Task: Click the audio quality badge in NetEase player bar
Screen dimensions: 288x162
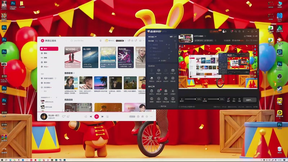Action: point(132,117)
